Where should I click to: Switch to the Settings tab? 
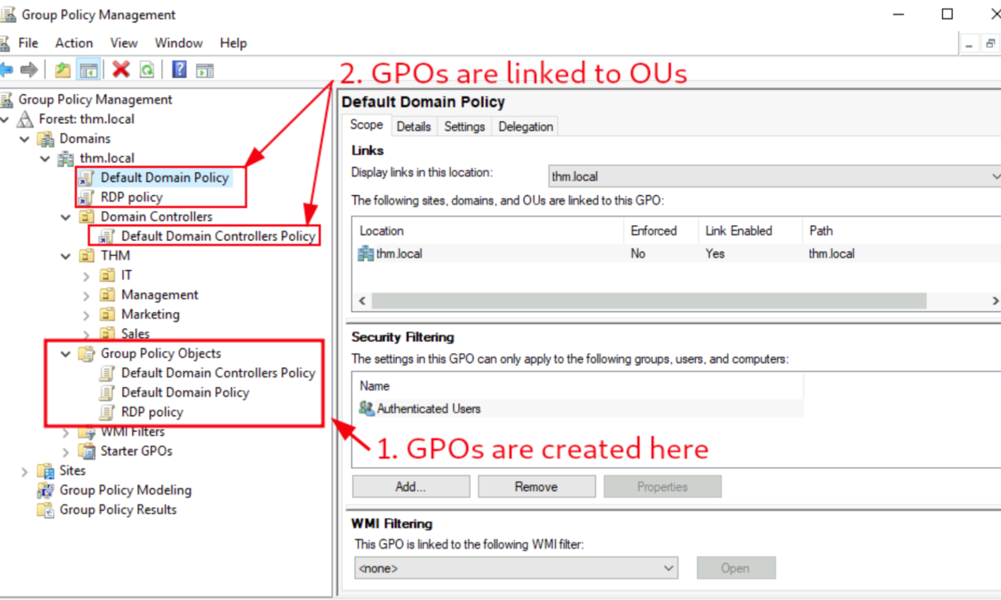click(465, 126)
